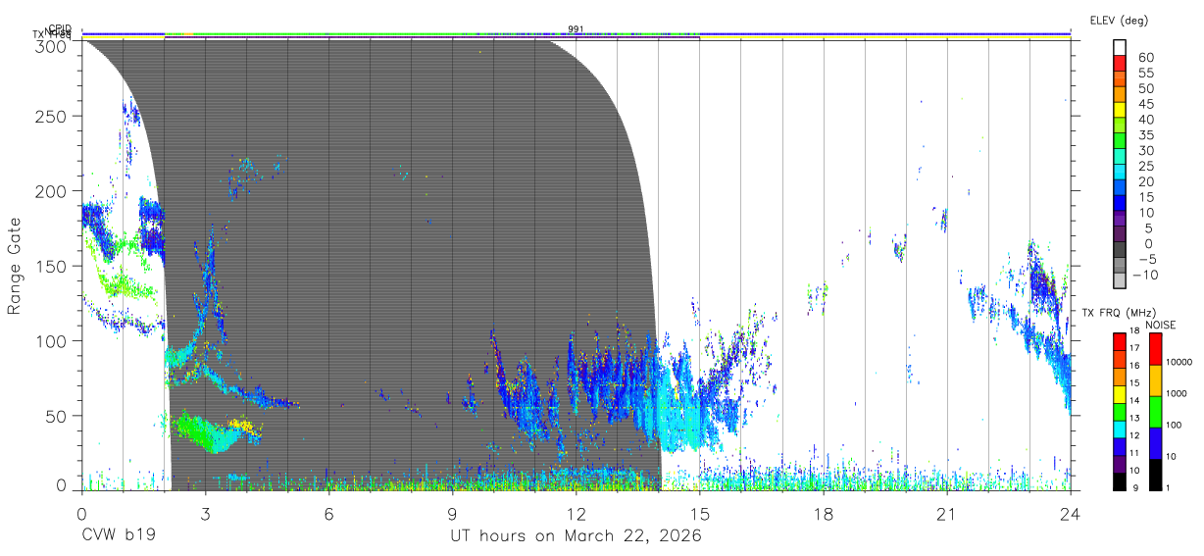Click the '1000' label on the NOISE scale
The width and height of the screenshot is (1204, 556).
pos(1177,393)
